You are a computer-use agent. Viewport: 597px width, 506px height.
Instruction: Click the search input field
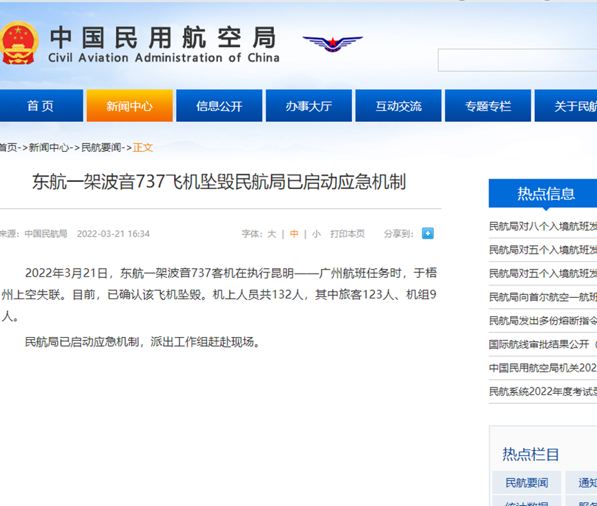coord(517,61)
